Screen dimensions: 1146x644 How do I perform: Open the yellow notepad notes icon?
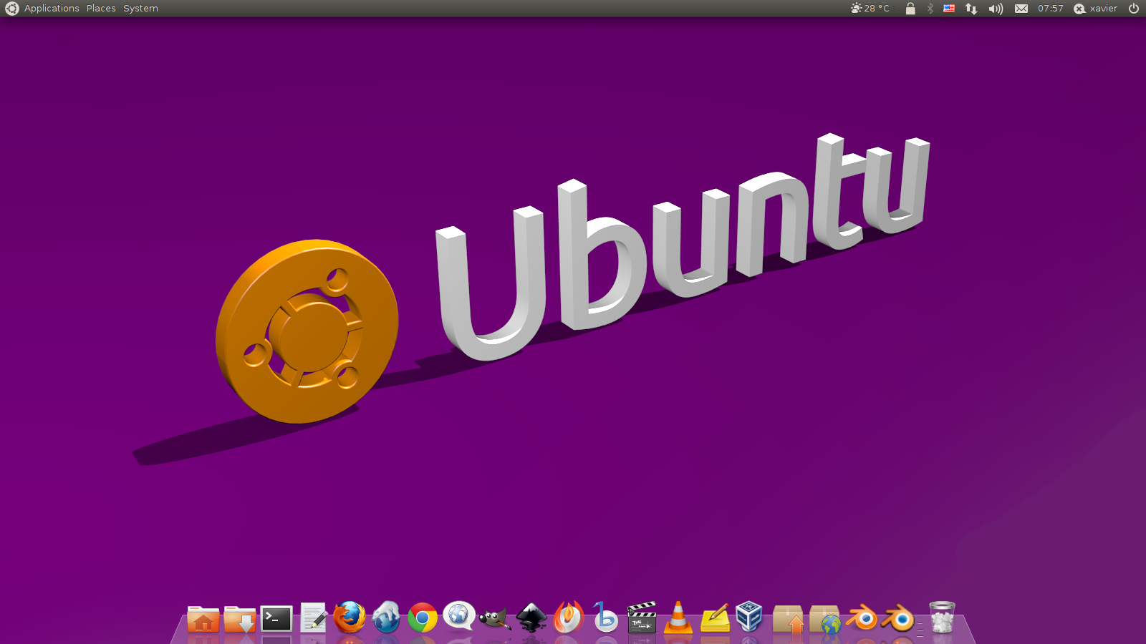pos(715,618)
